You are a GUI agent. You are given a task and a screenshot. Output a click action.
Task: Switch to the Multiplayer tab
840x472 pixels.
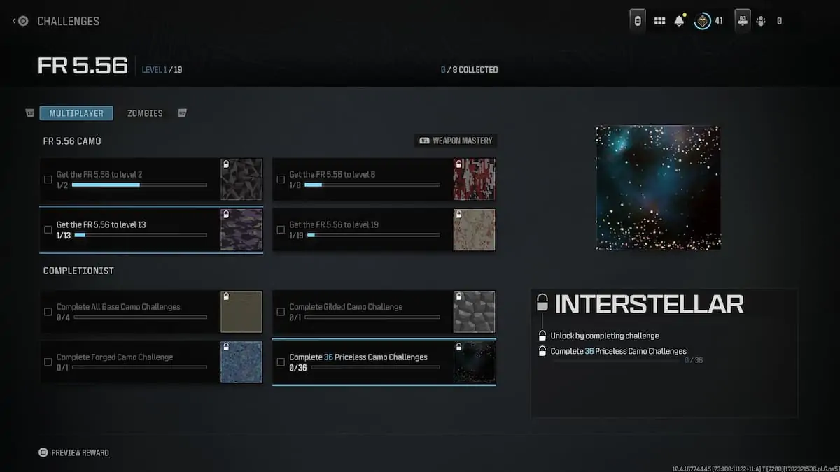(76, 113)
